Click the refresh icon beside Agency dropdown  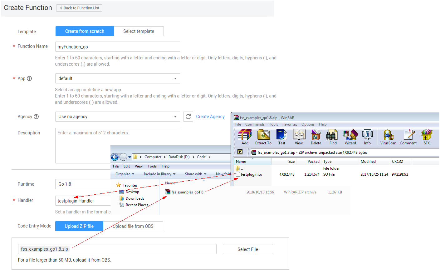point(188,117)
